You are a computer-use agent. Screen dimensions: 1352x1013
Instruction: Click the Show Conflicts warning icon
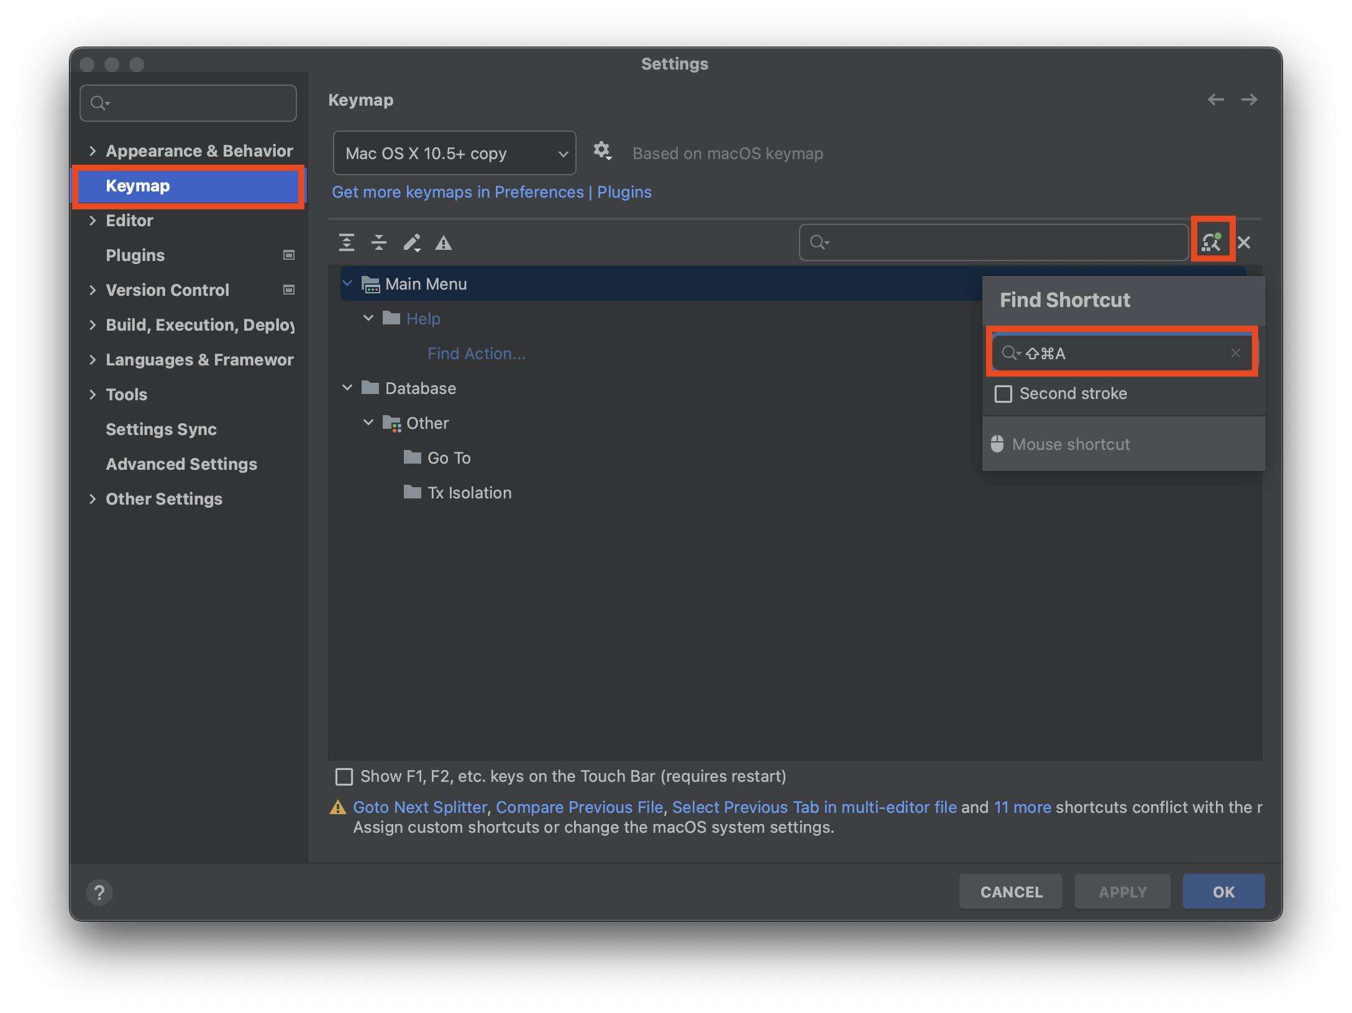444,242
